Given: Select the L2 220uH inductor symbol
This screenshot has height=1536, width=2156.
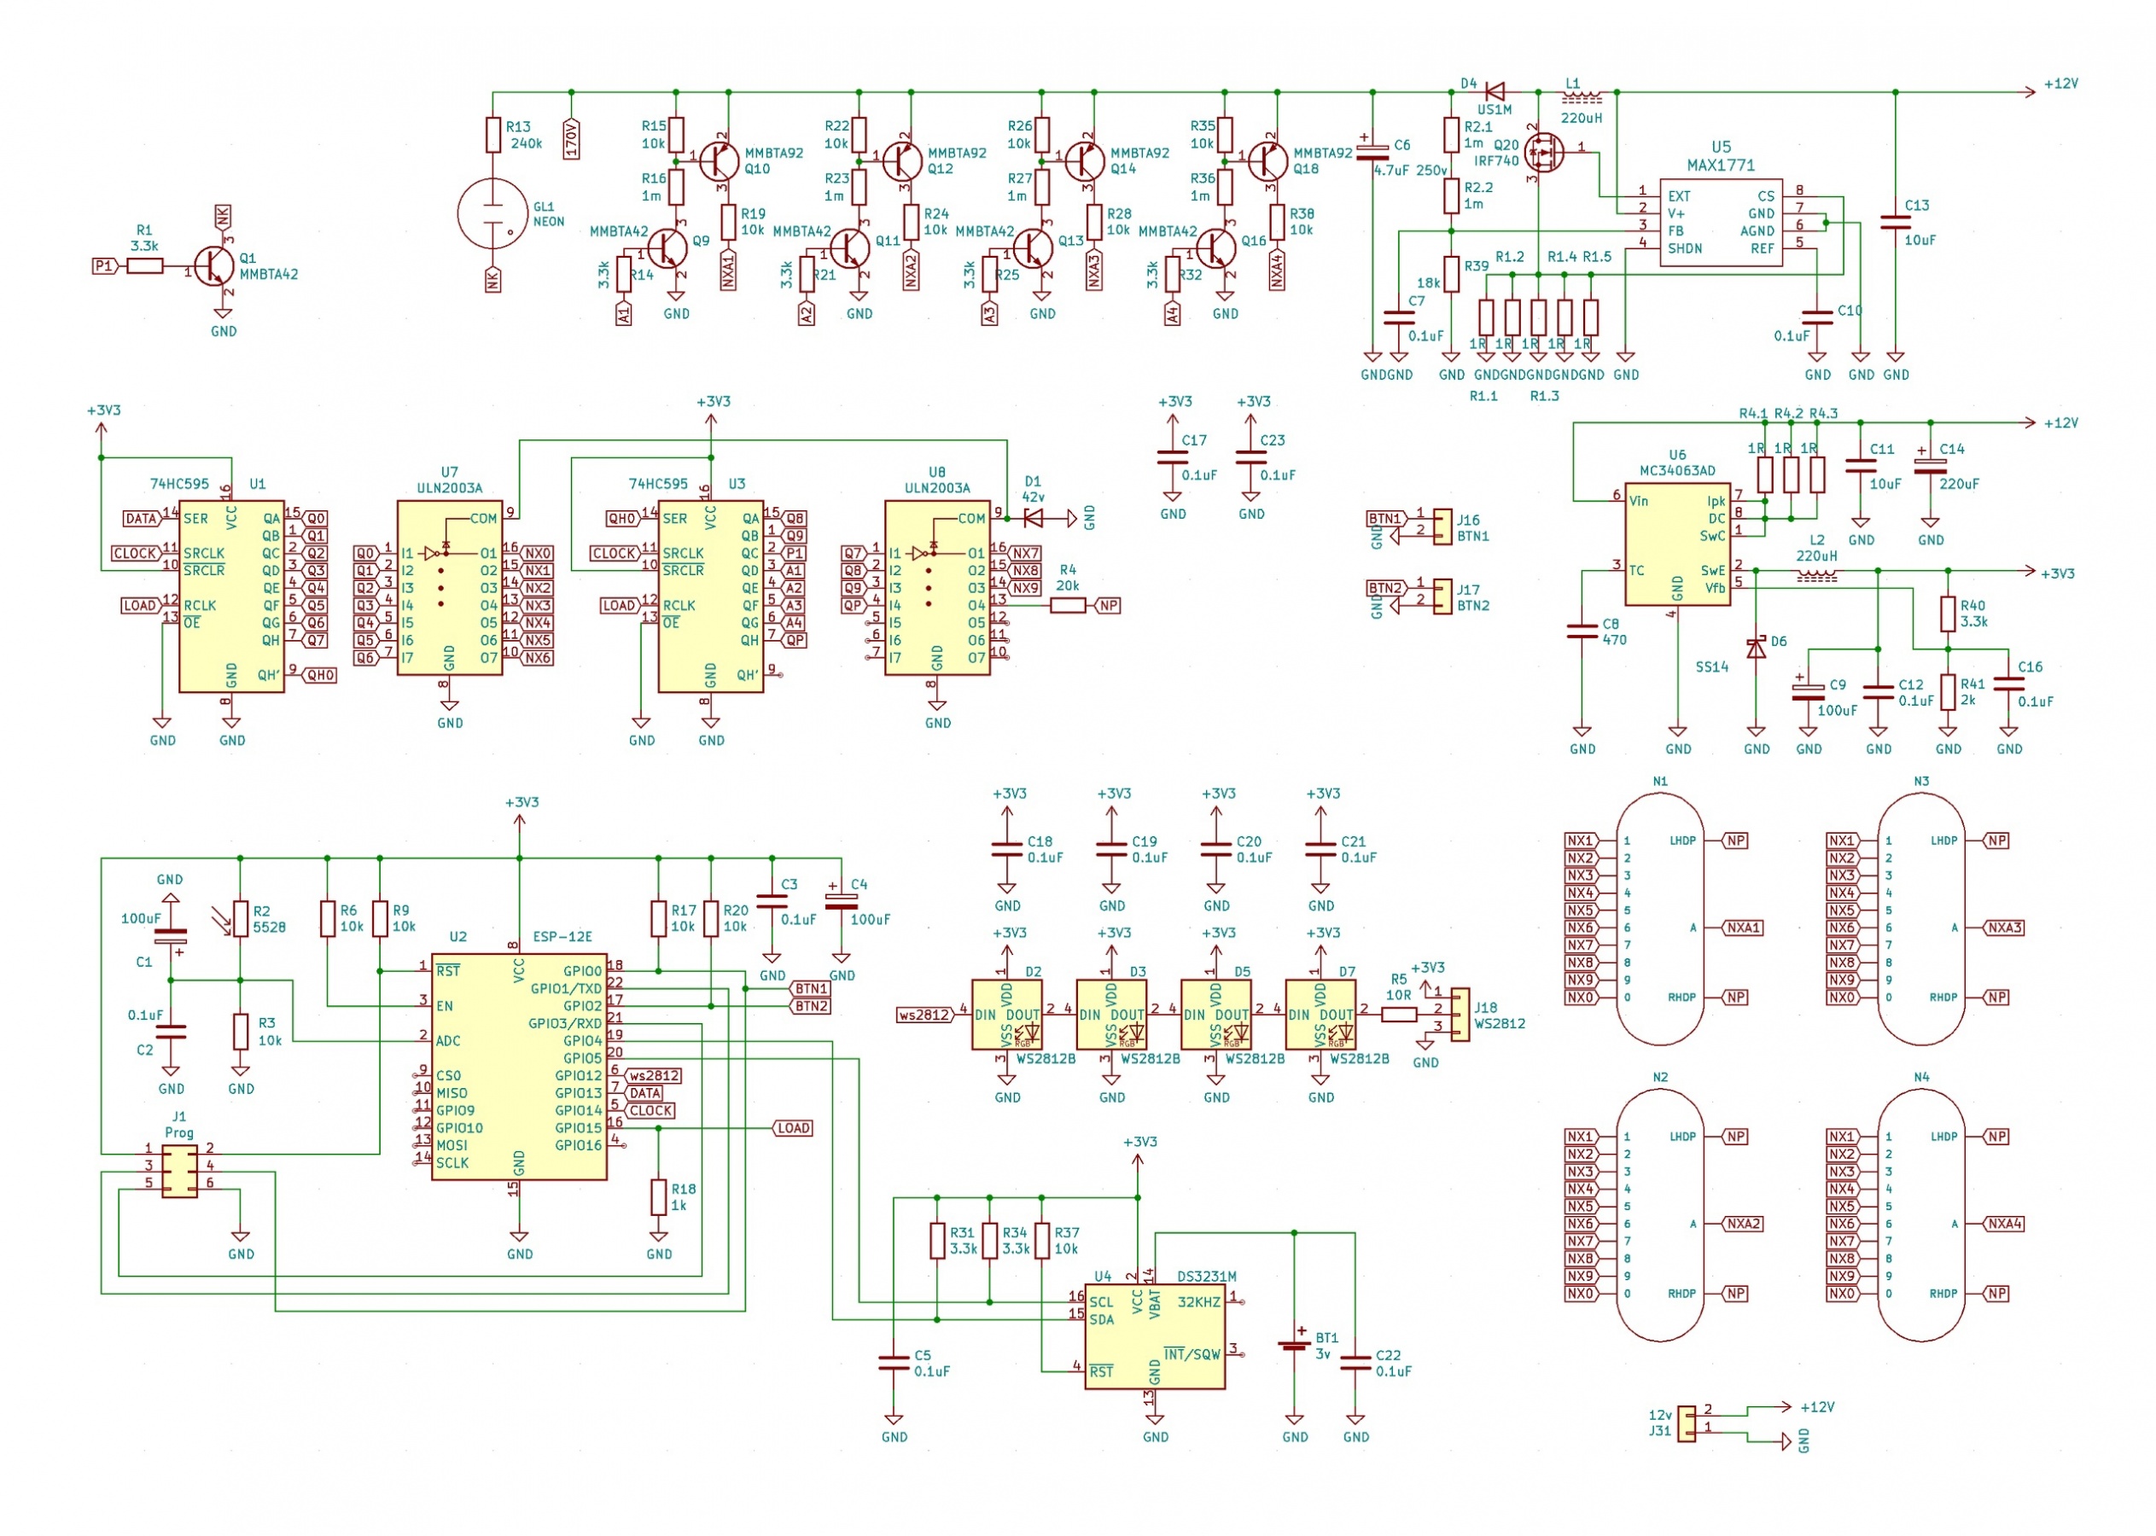Looking at the screenshot, I should click(x=1815, y=573).
